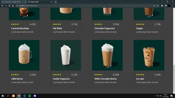Click the 2.79$ price

tap(157, 24)
